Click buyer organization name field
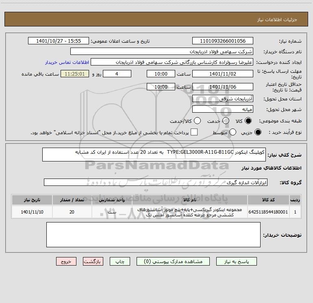Viewport: 313px width, 303px height. click(162, 52)
